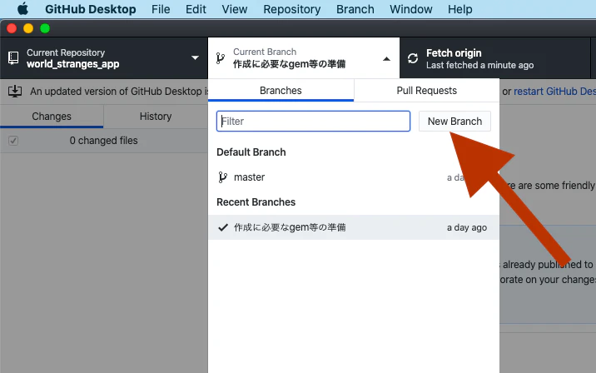
Task: Click the checkmark icon of current branch
Action: click(223, 227)
